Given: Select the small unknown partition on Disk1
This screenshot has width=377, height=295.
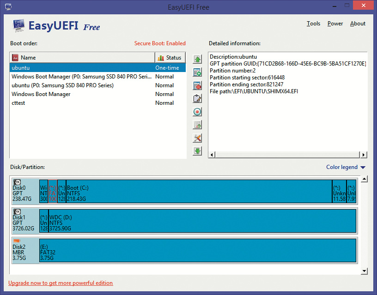Looking at the screenshot, I should point(44,221).
